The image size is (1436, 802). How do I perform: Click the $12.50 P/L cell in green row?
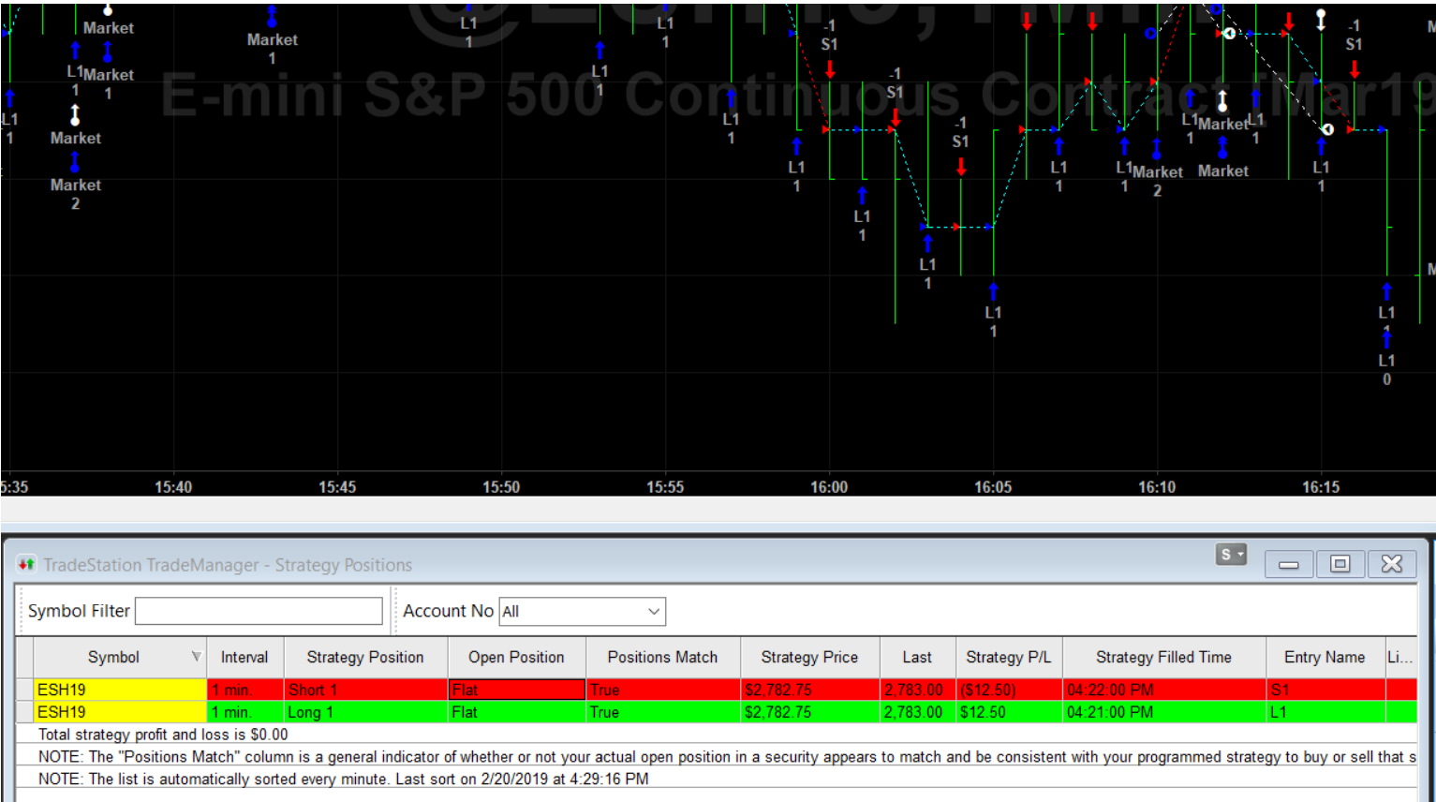(x=1008, y=712)
